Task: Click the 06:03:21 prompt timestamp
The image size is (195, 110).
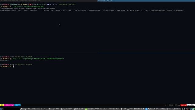Action: pos(6,59)
